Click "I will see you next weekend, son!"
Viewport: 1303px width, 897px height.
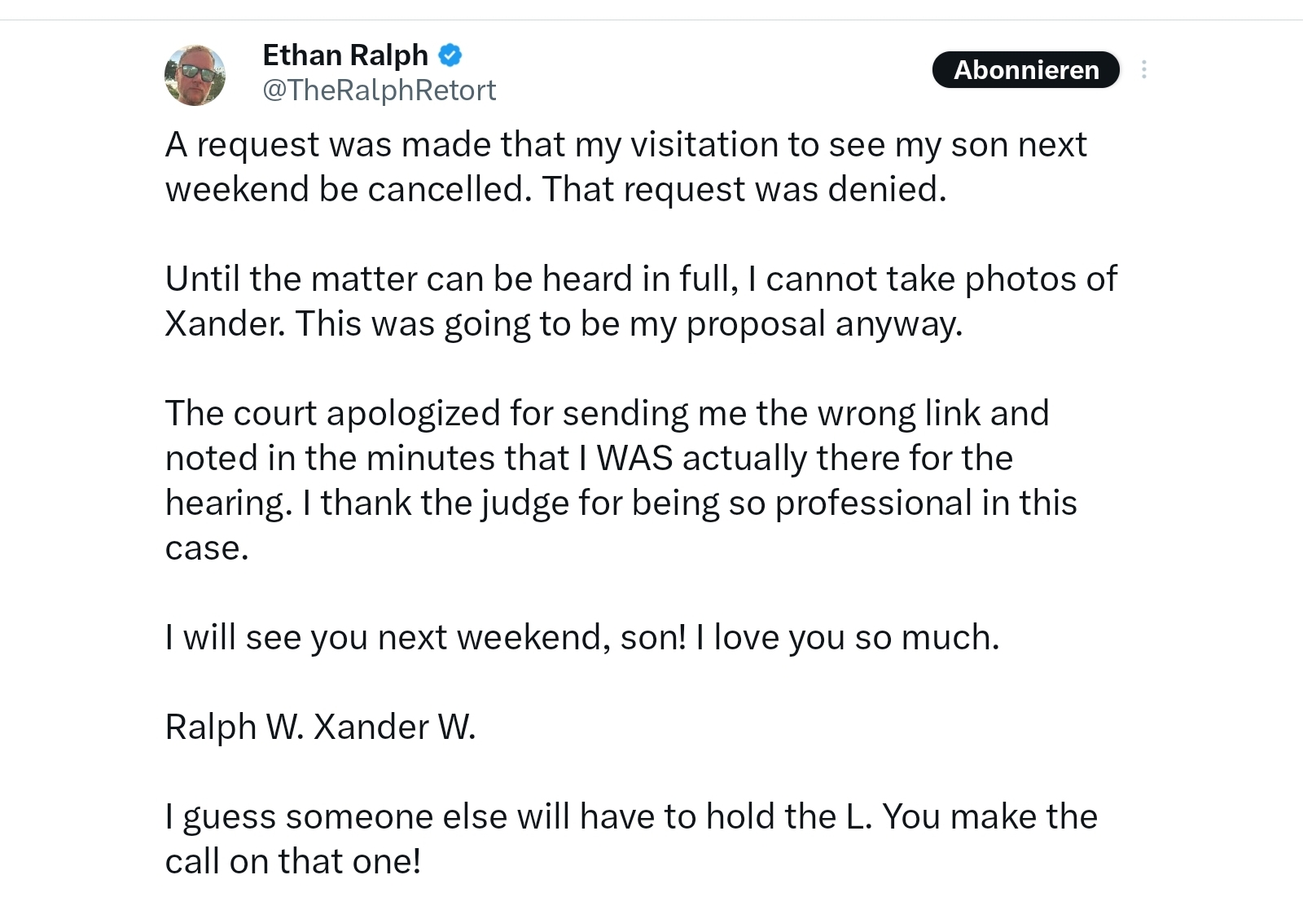pos(425,638)
